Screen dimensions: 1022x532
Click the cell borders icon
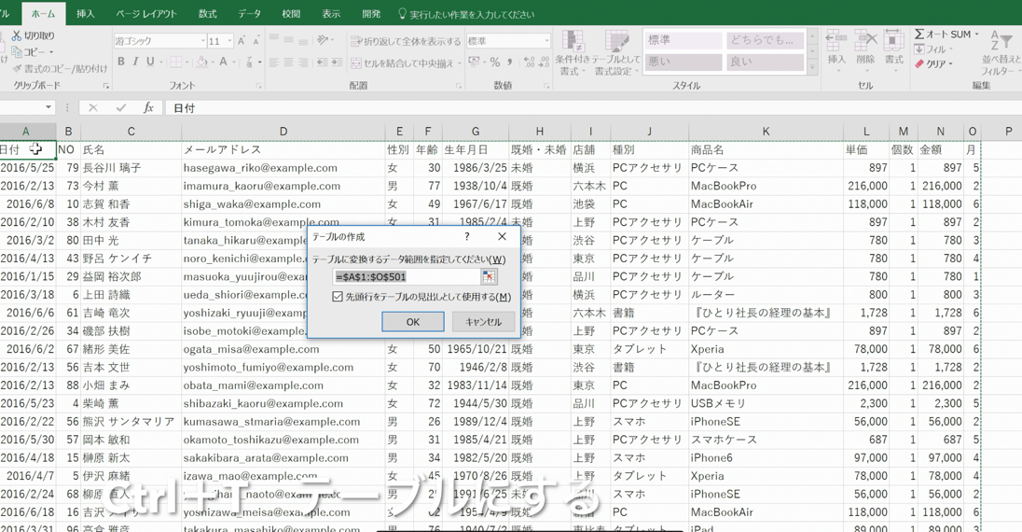pos(175,62)
